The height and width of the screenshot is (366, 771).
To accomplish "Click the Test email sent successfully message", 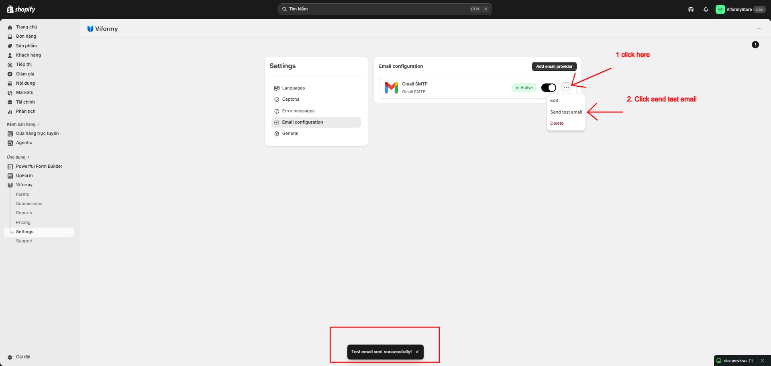I will pos(381,352).
